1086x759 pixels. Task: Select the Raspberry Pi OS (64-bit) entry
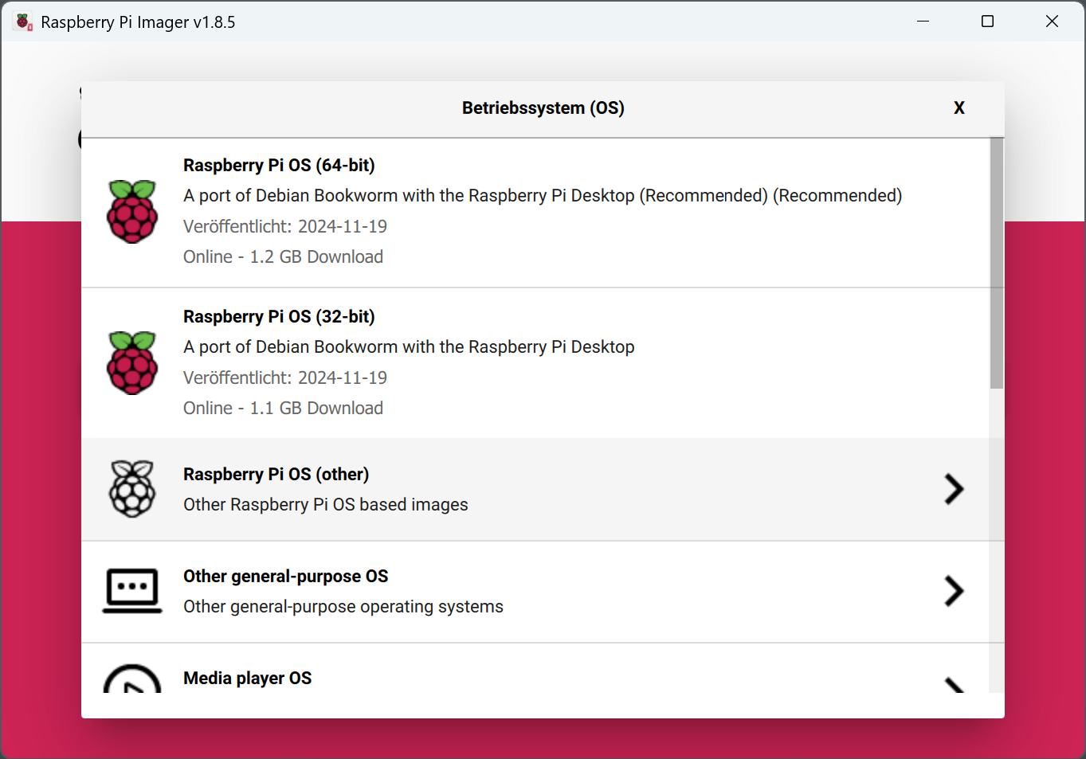coord(478,211)
